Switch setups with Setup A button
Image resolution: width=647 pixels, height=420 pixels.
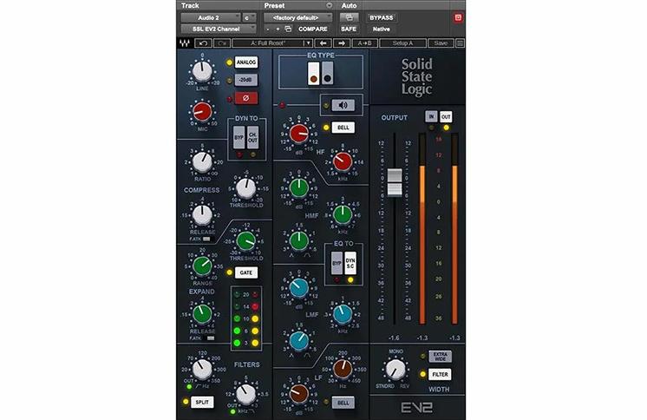[402, 43]
